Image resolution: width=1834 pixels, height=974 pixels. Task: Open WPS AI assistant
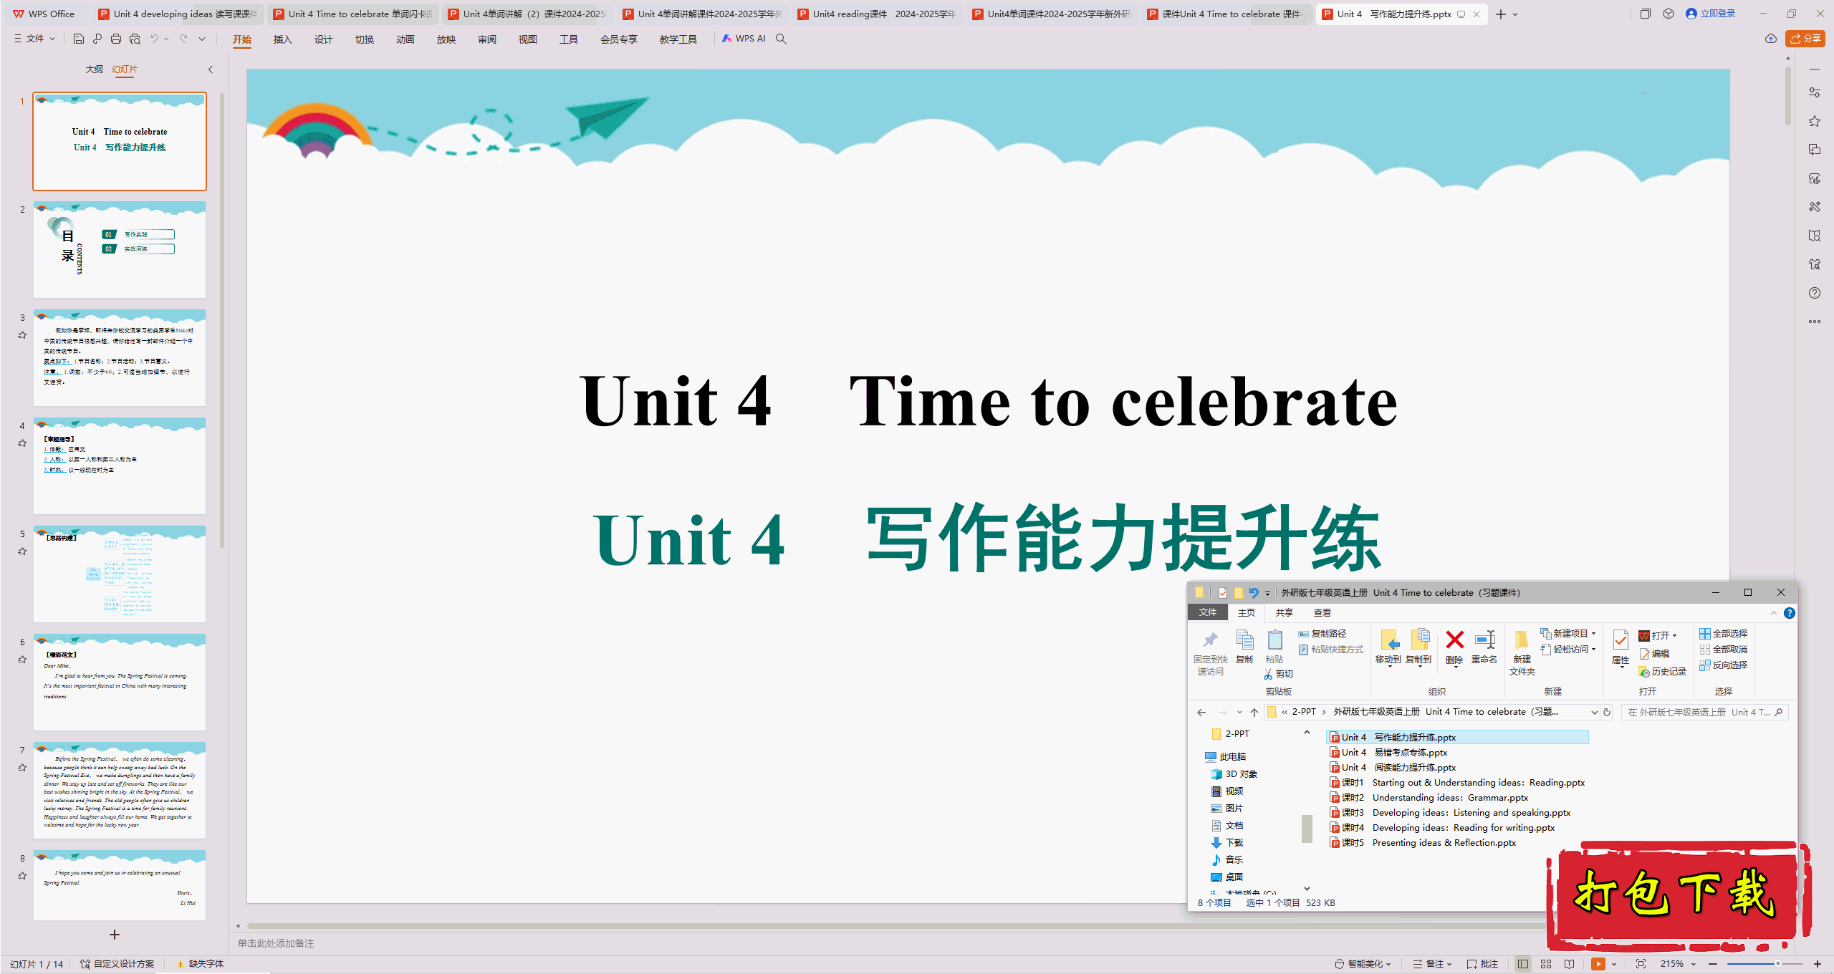pos(744,39)
